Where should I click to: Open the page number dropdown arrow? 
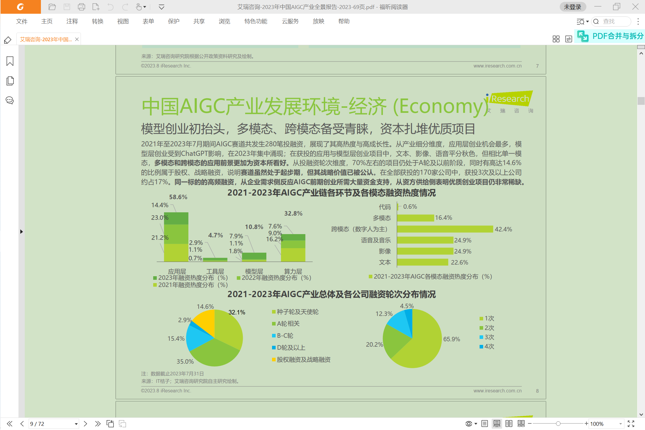(76, 424)
